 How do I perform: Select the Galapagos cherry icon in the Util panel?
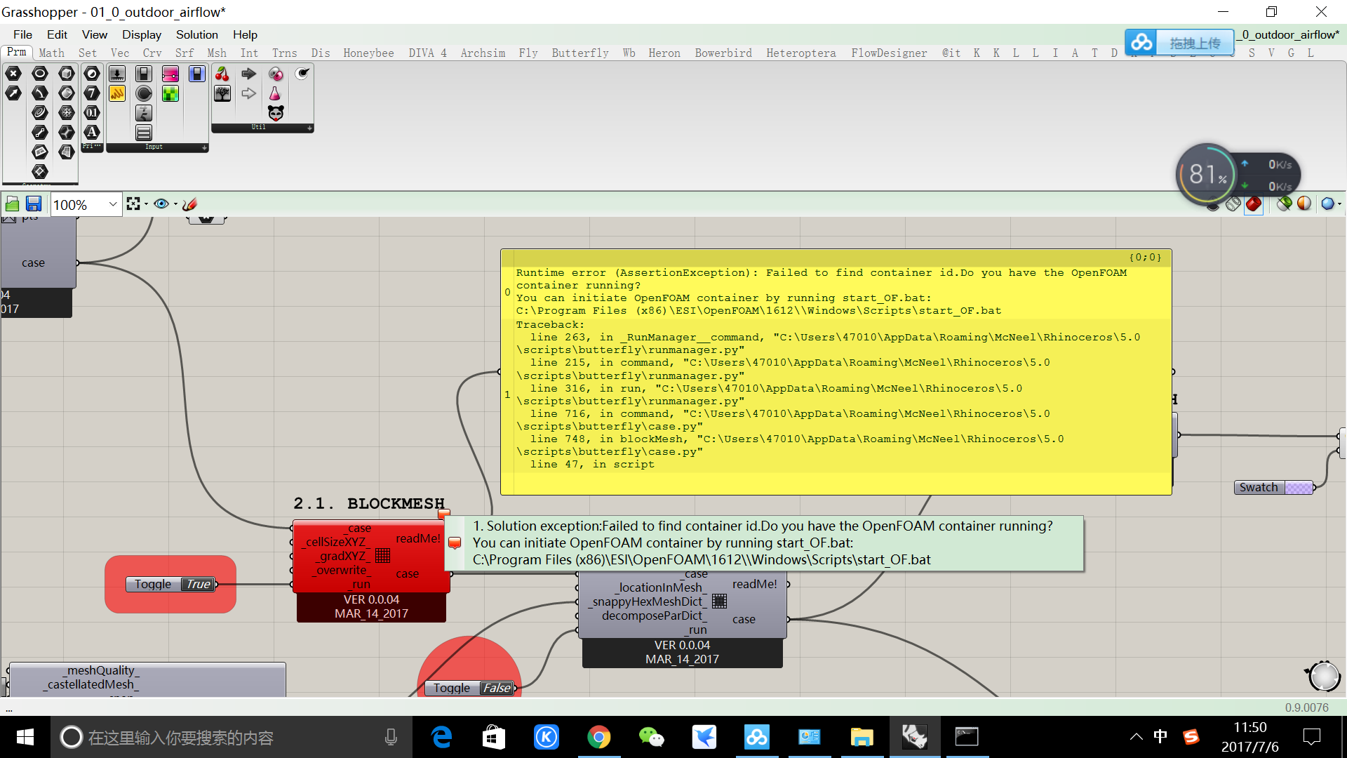pyautogui.click(x=222, y=73)
